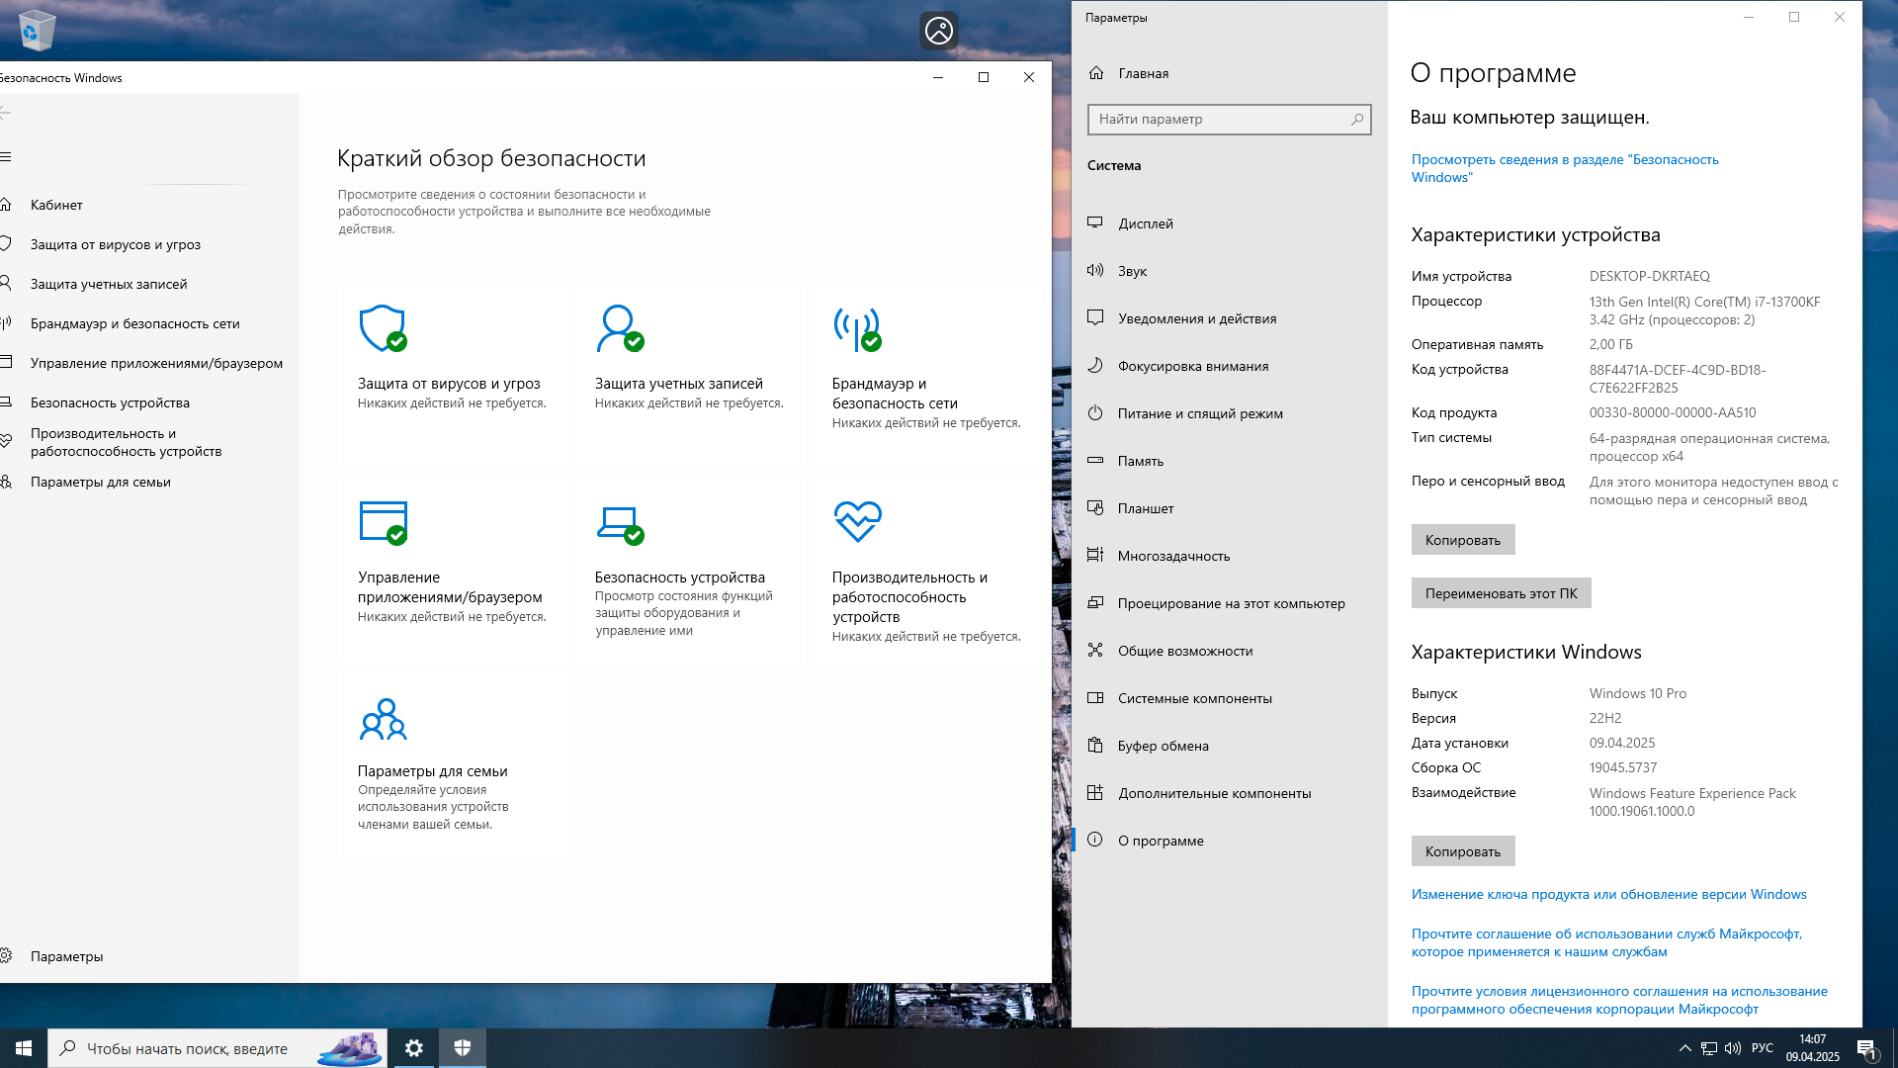1898x1068 pixels.
Task: Click the account protection person icon
Action: pos(620,328)
